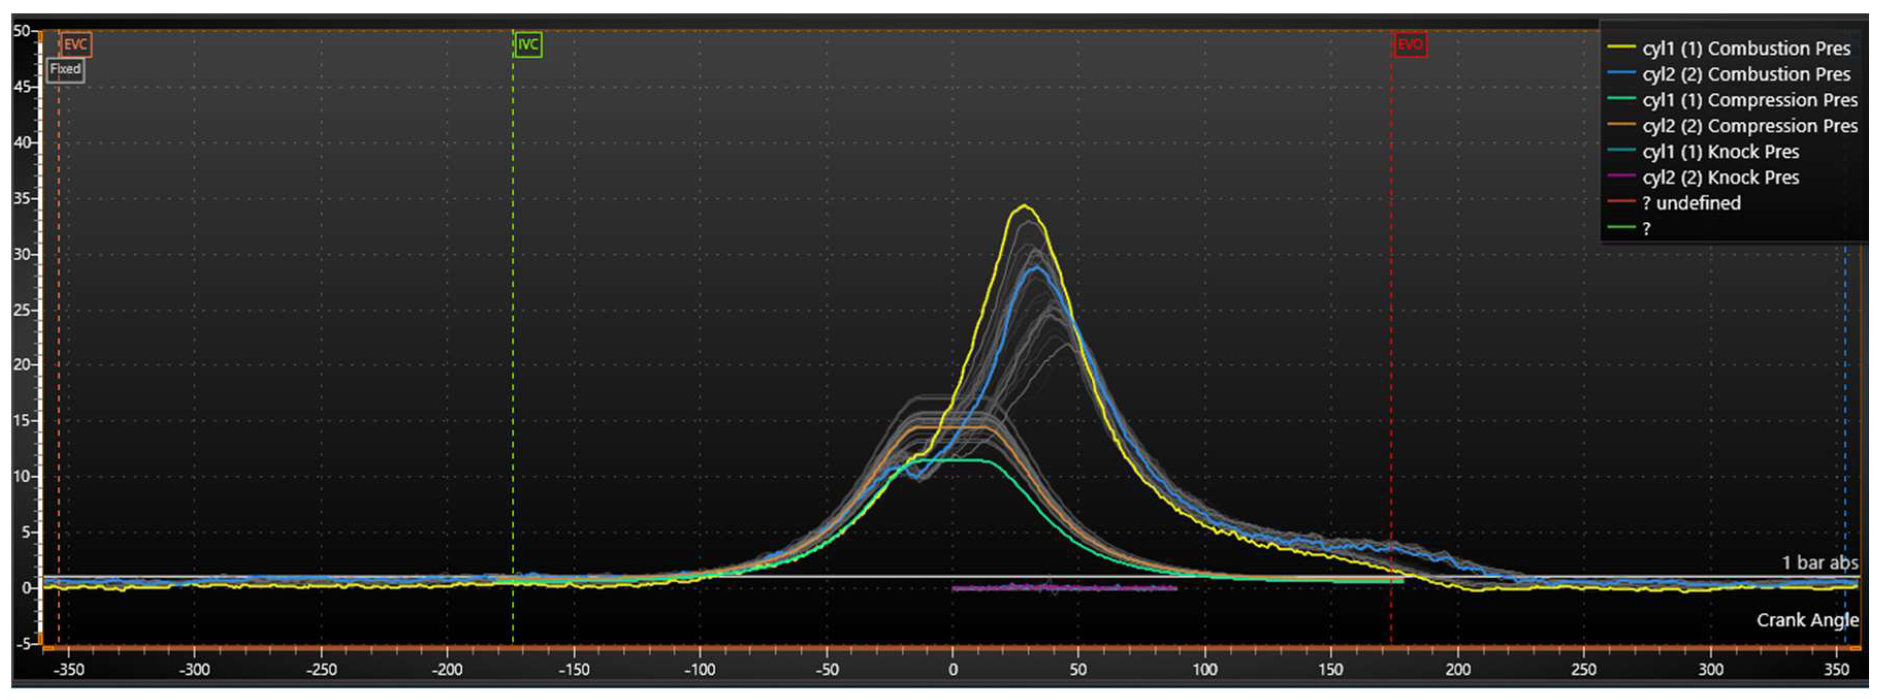Select cyl2 (2) Combustion Pres legend entry
This screenshot has width=1877, height=700.
(x=1746, y=74)
